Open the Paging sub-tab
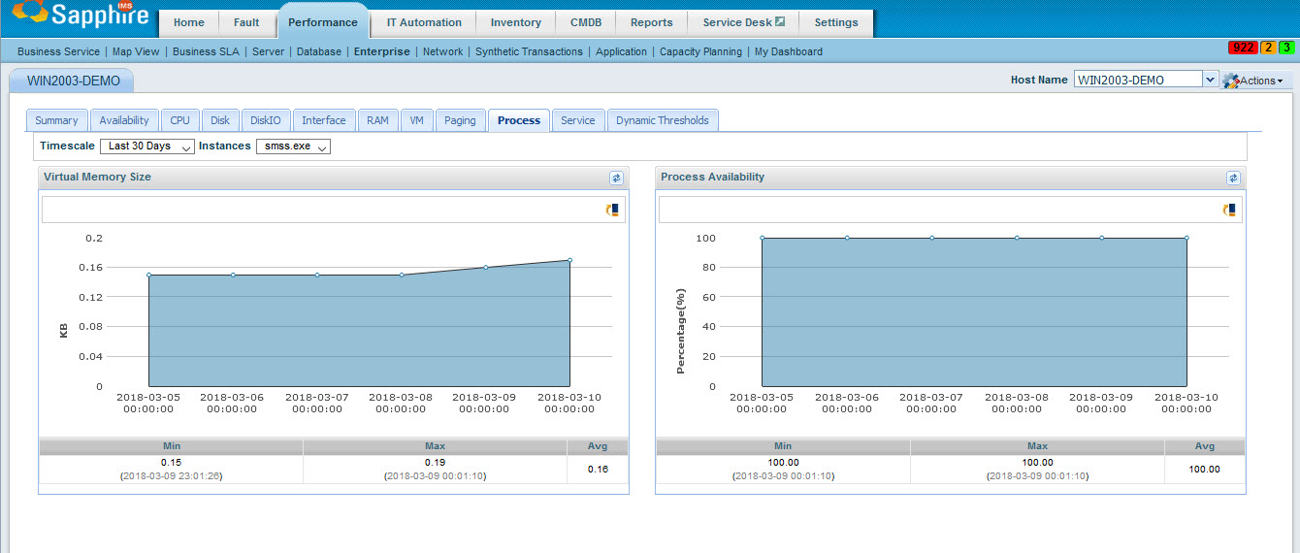This screenshot has height=553, width=1300. point(460,120)
